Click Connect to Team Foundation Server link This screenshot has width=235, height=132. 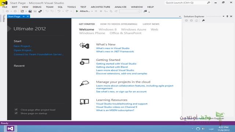(x=39, y=54)
